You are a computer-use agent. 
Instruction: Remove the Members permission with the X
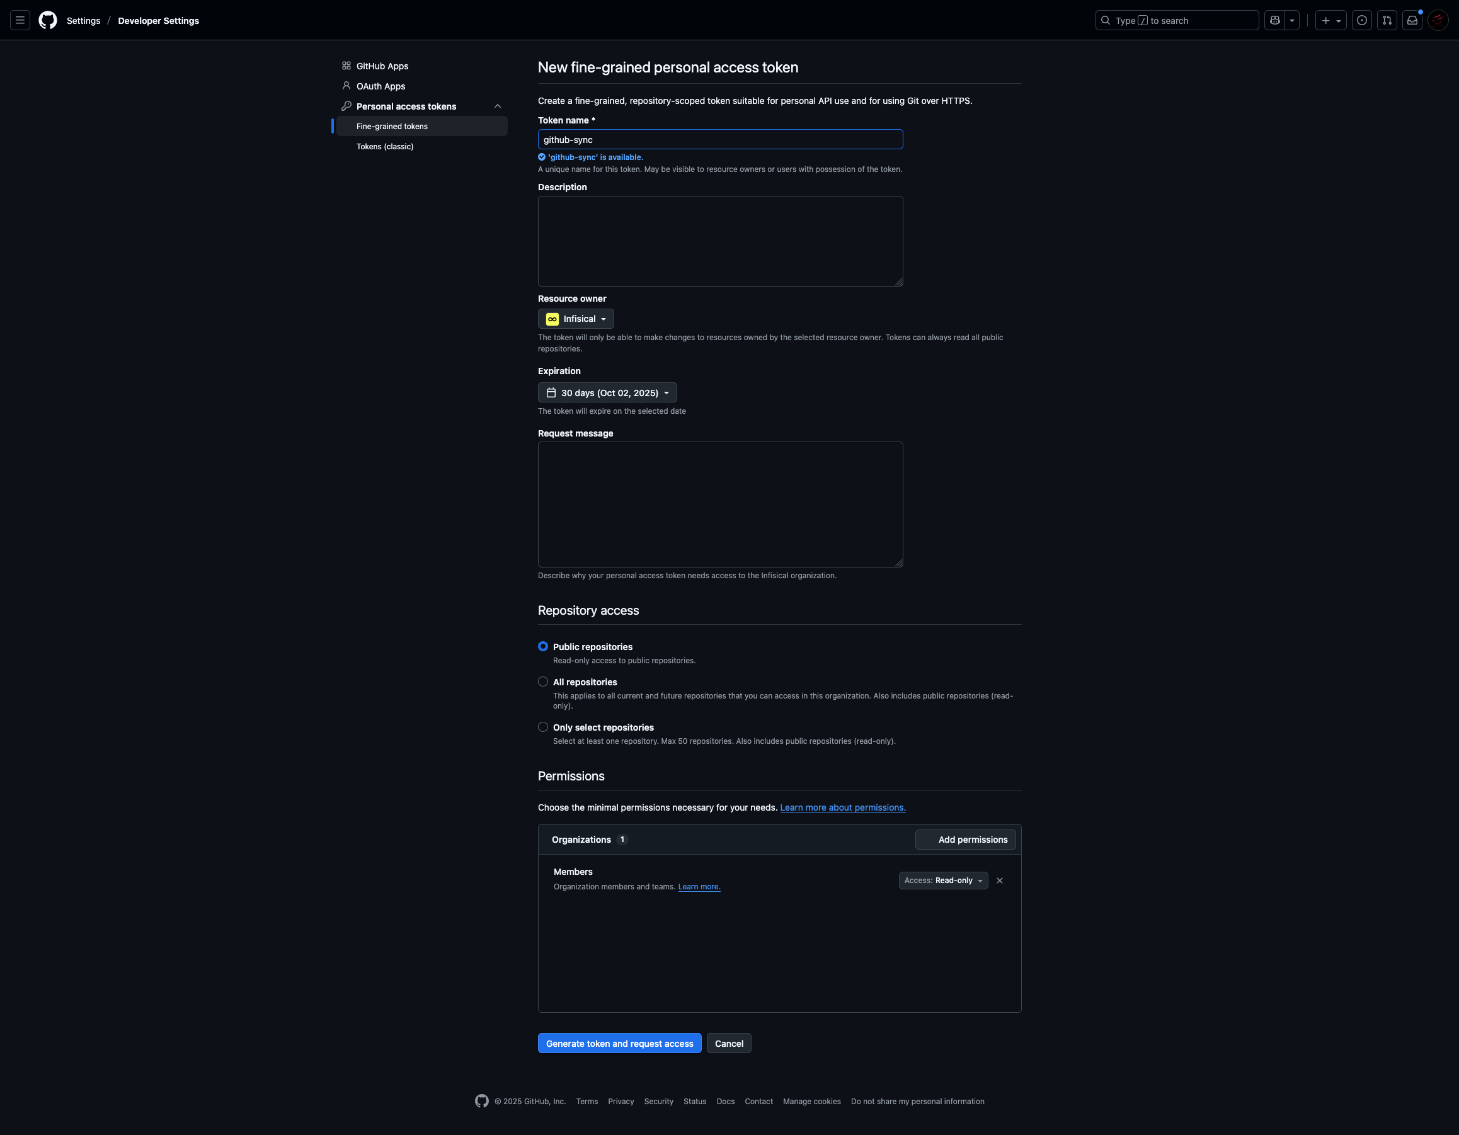click(x=999, y=881)
